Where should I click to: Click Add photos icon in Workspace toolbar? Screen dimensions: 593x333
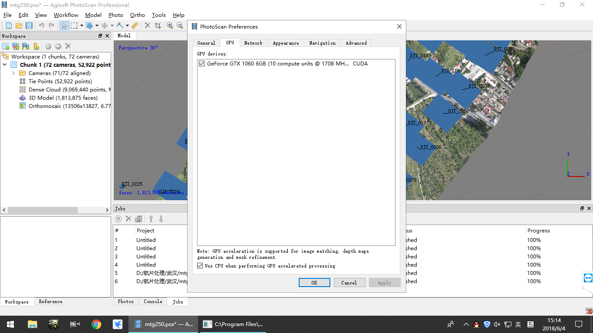pyautogui.click(x=16, y=46)
